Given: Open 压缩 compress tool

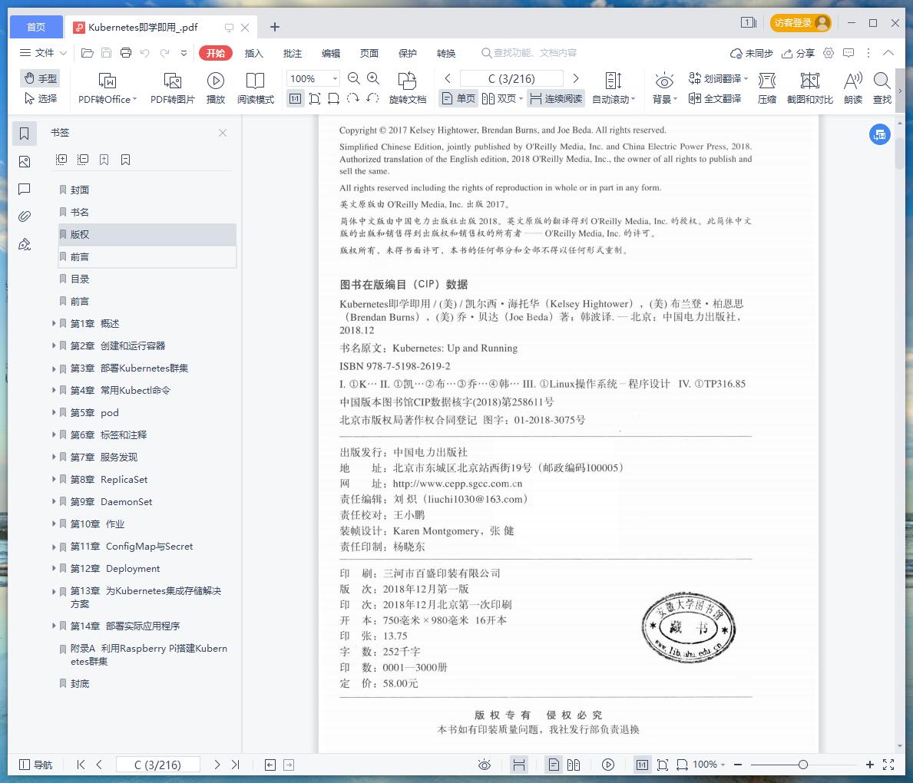Looking at the screenshot, I should point(767,88).
